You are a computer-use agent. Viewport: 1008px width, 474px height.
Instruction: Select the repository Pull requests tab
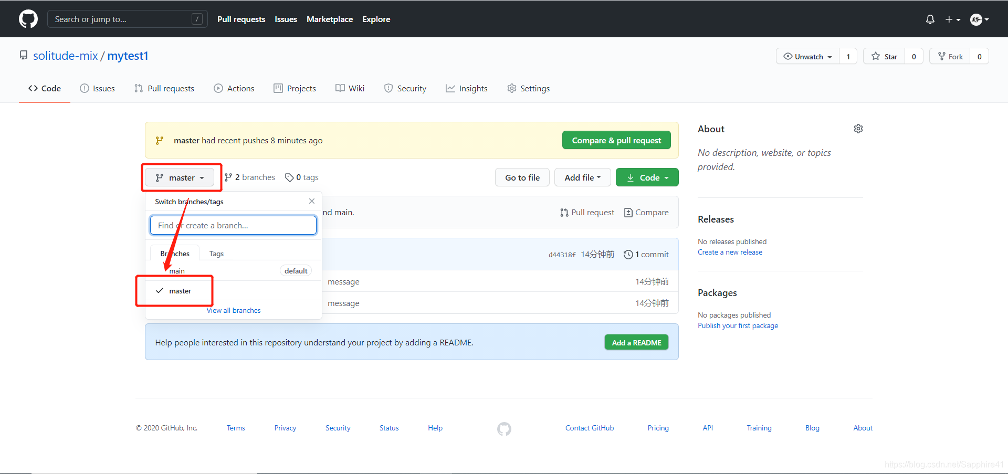164,88
